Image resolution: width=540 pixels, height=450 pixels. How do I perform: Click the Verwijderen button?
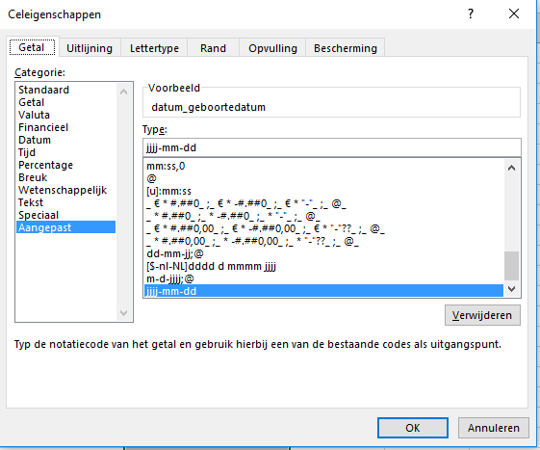pos(482,315)
